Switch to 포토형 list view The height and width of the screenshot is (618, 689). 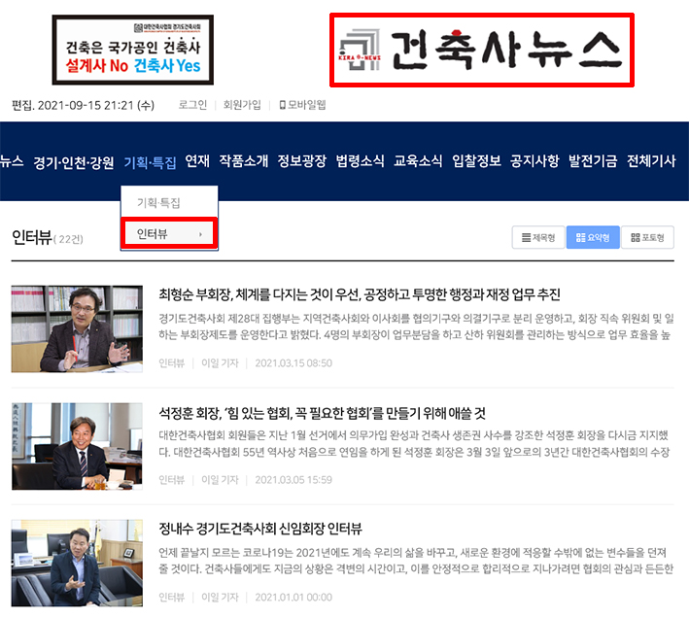pyautogui.click(x=647, y=238)
